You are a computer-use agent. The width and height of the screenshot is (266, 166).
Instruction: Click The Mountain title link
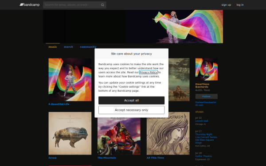point(107,158)
